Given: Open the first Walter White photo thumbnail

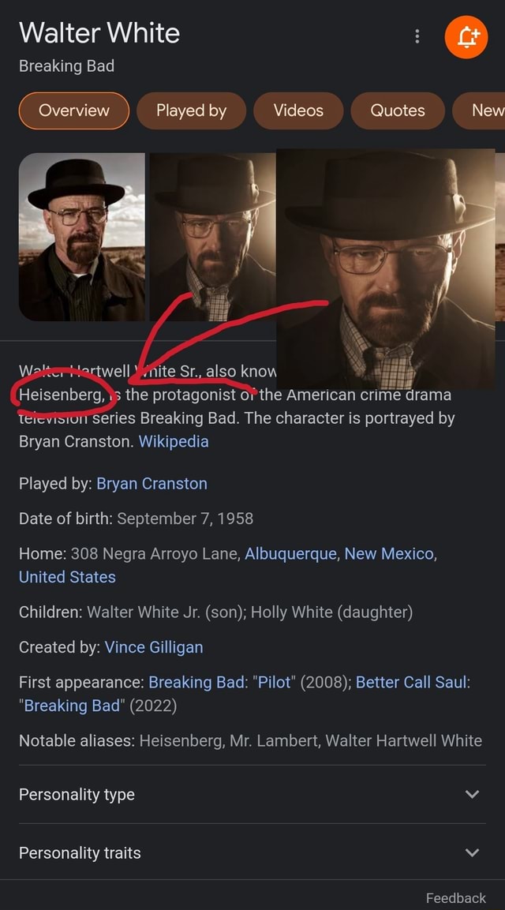Looking at the screenshot, I should [x=82, y=237].
